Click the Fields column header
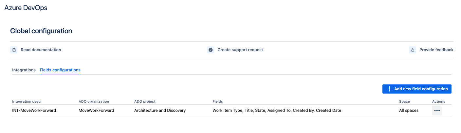 tap(218, 102)
